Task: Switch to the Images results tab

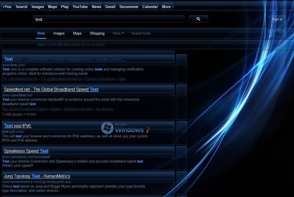Action: [59, 33]
